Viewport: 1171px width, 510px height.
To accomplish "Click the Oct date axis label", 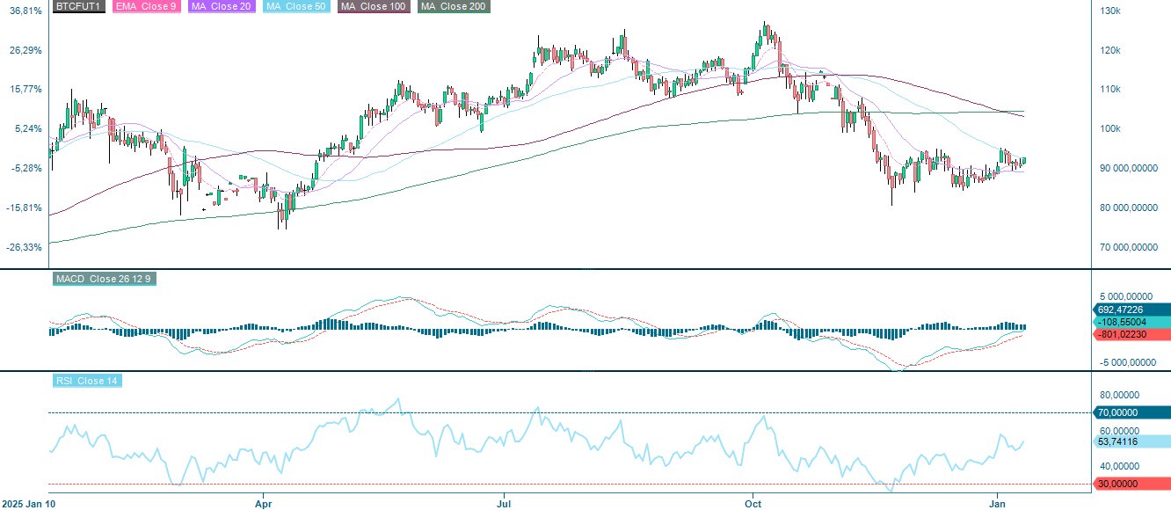I will 753,505.
